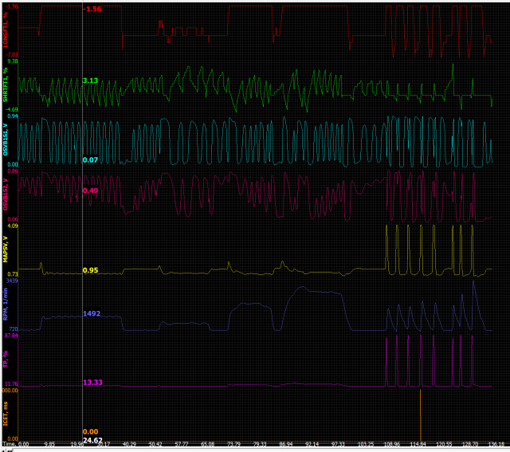Click the yellow 0.95 cursor value
This screenshot has width=510, height=452.
[90, 270]
